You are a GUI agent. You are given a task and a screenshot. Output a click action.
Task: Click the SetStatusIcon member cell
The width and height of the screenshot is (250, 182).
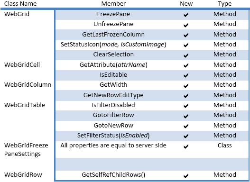(113, 45)
